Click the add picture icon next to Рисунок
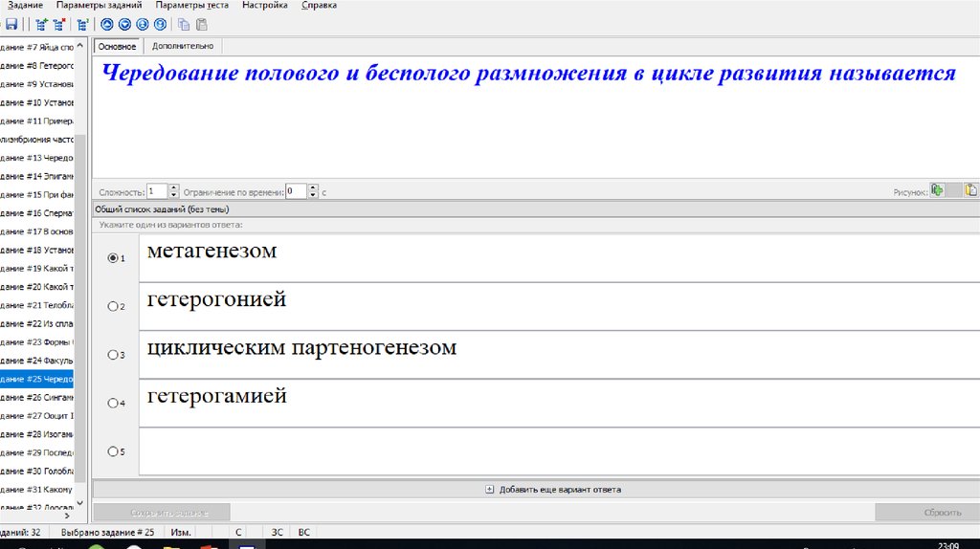Viewport: 980px width, 549px height. click(938, 190)
